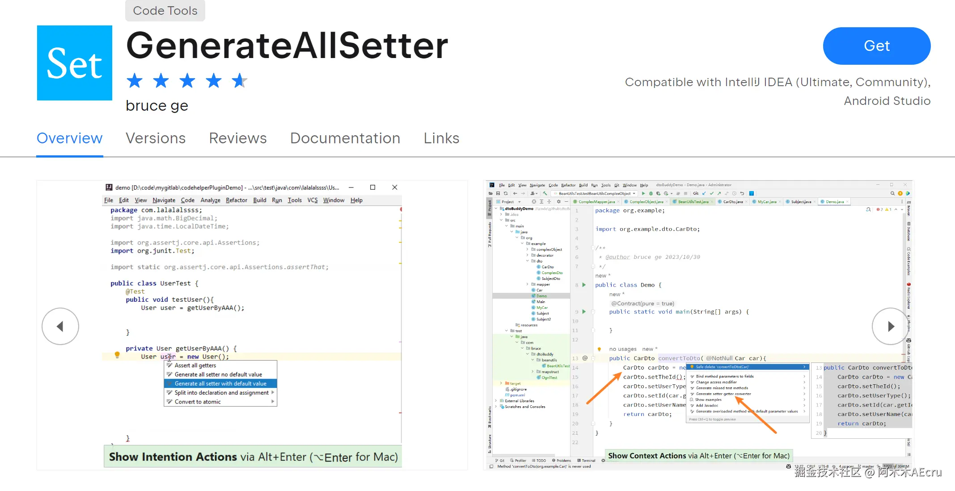Screen dimensions: 955x491
Task: Expand the mapper folder in project tree
Action: click(528, 284)
